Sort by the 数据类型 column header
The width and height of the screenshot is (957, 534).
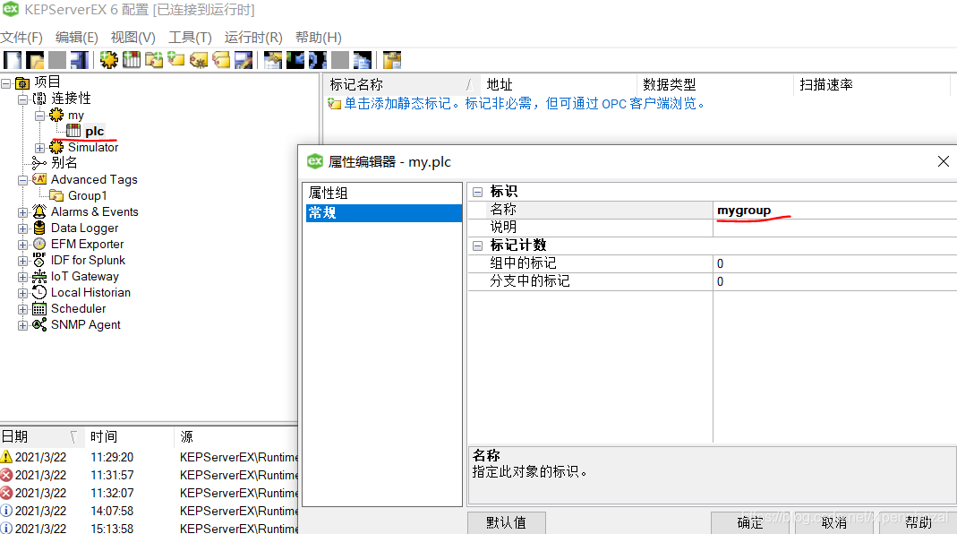click(x=715, y=84)
